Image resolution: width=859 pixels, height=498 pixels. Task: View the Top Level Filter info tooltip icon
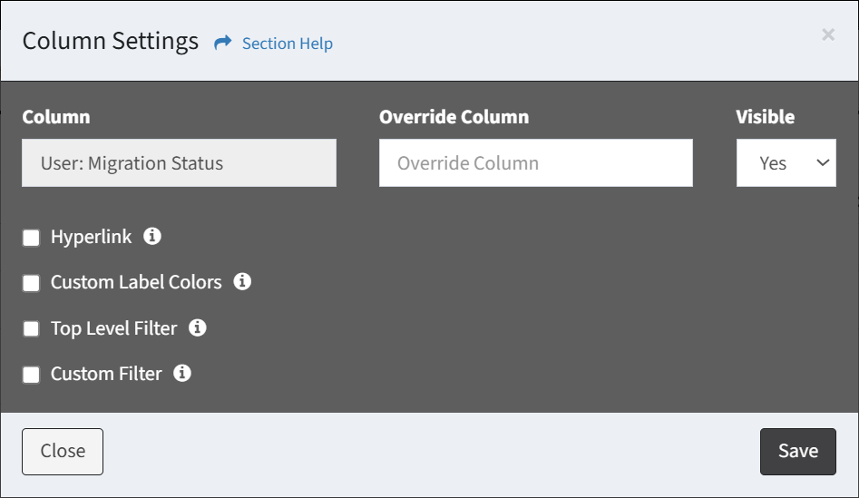pyautogui.click(x=197, y=327)
